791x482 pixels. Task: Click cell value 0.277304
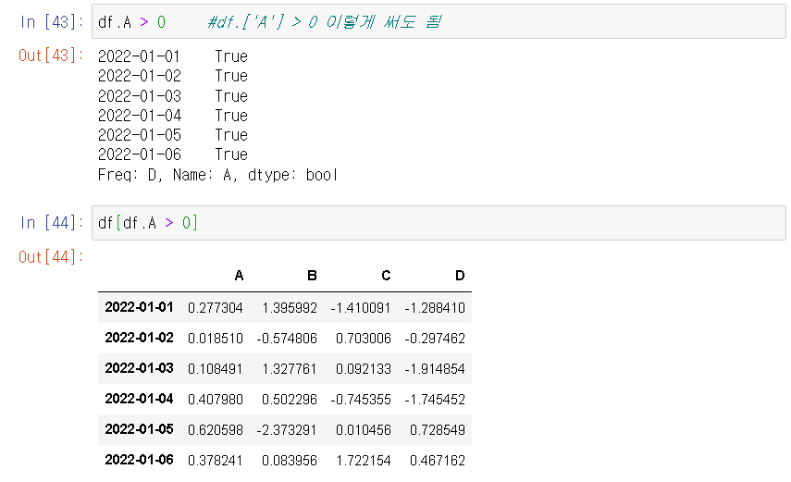(x=216, y=308)
